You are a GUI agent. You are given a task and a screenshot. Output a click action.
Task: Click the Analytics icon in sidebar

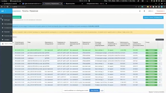point(3,40)
